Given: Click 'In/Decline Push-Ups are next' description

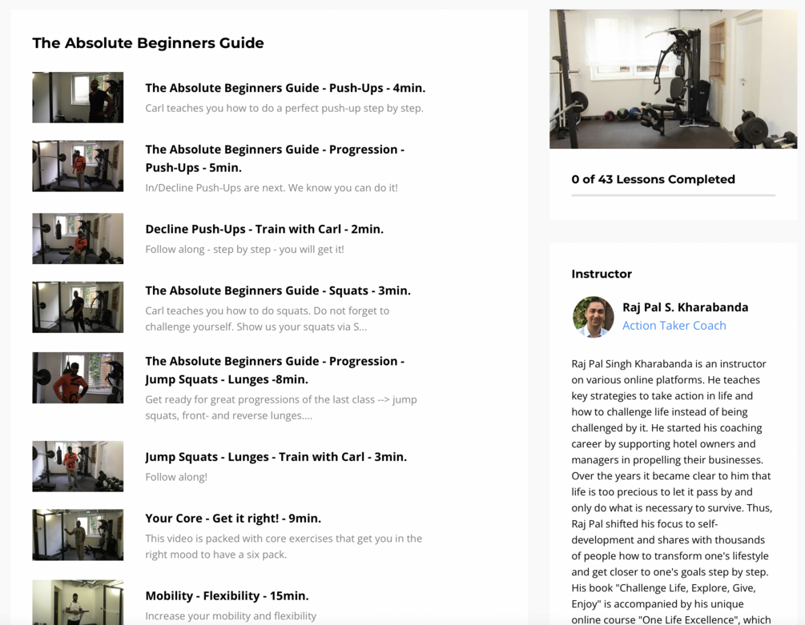Looking at the screenshot, I should pos(272,187).
